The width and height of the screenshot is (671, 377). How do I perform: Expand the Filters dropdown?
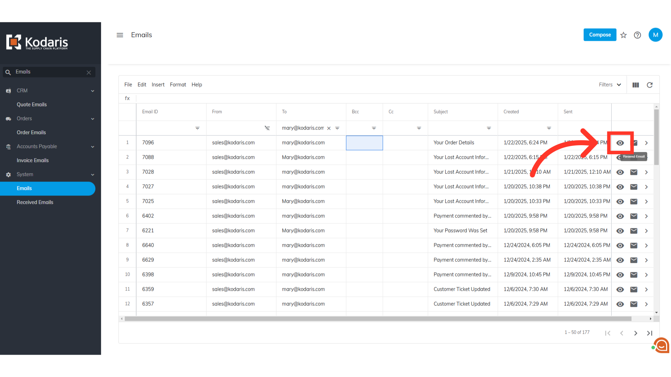pos(610,85)
